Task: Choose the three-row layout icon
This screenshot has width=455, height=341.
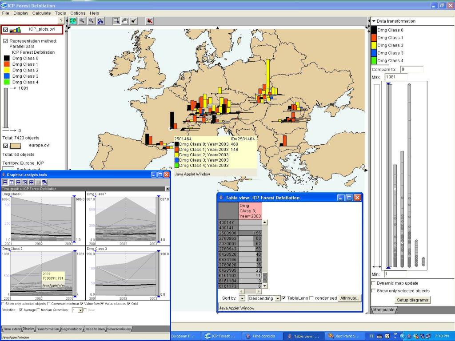Action: coord(18,182)
